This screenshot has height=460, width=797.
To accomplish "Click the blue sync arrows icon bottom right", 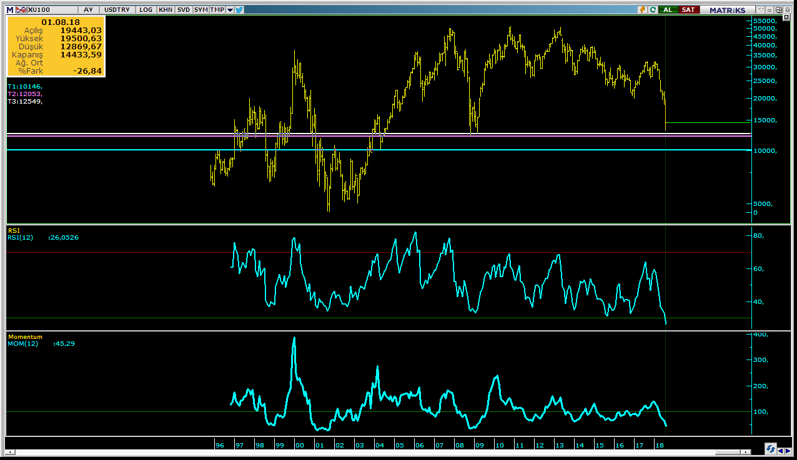I will pos(771,449).
